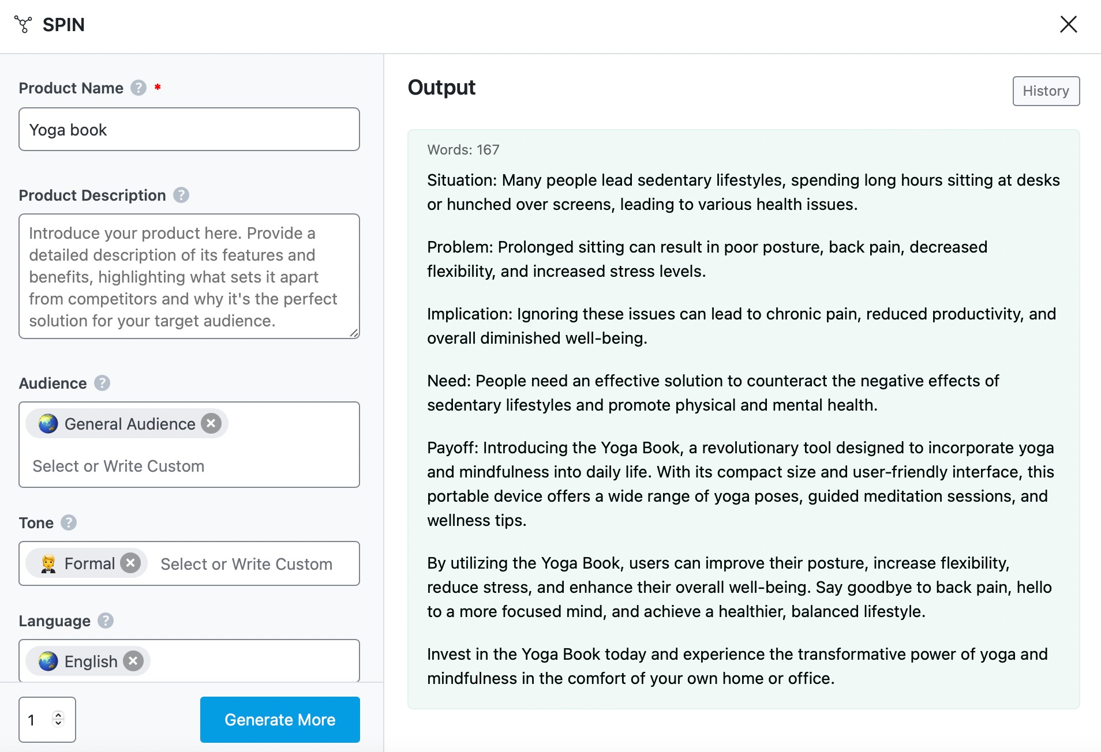The height and width of the screenshot is (752, 1101).
Task: Increase the output count stepper
Action: (x=58, y=715)
